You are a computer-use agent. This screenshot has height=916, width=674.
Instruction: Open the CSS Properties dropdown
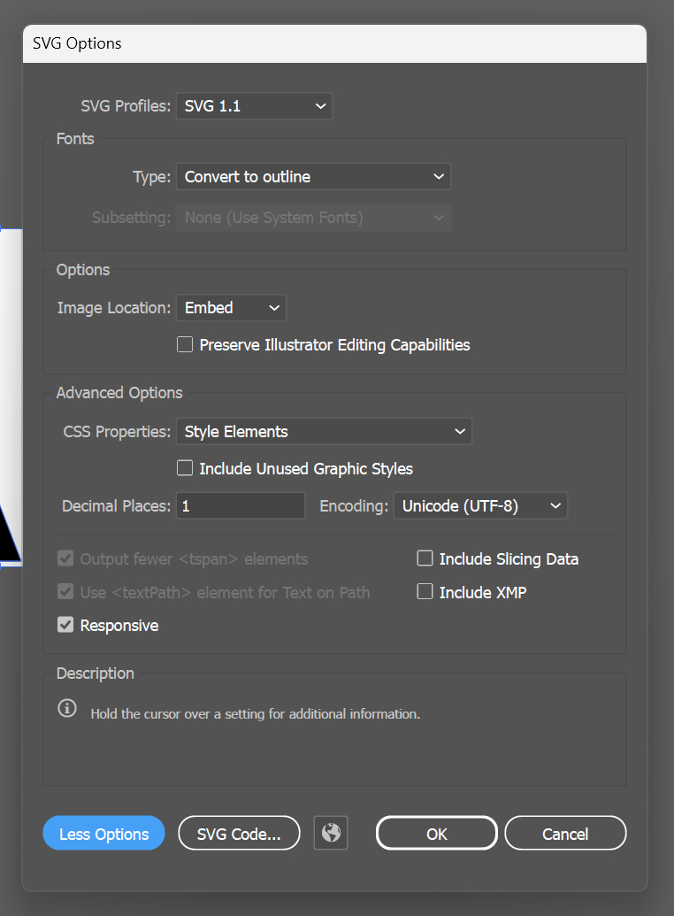point(324,432)
